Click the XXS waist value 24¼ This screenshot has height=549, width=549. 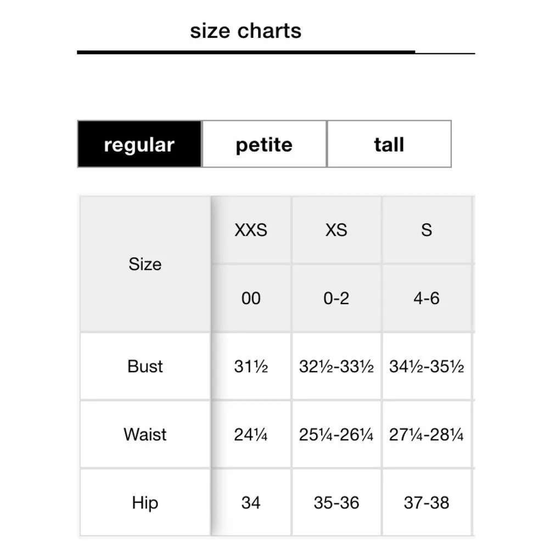[x=251, y=434]
